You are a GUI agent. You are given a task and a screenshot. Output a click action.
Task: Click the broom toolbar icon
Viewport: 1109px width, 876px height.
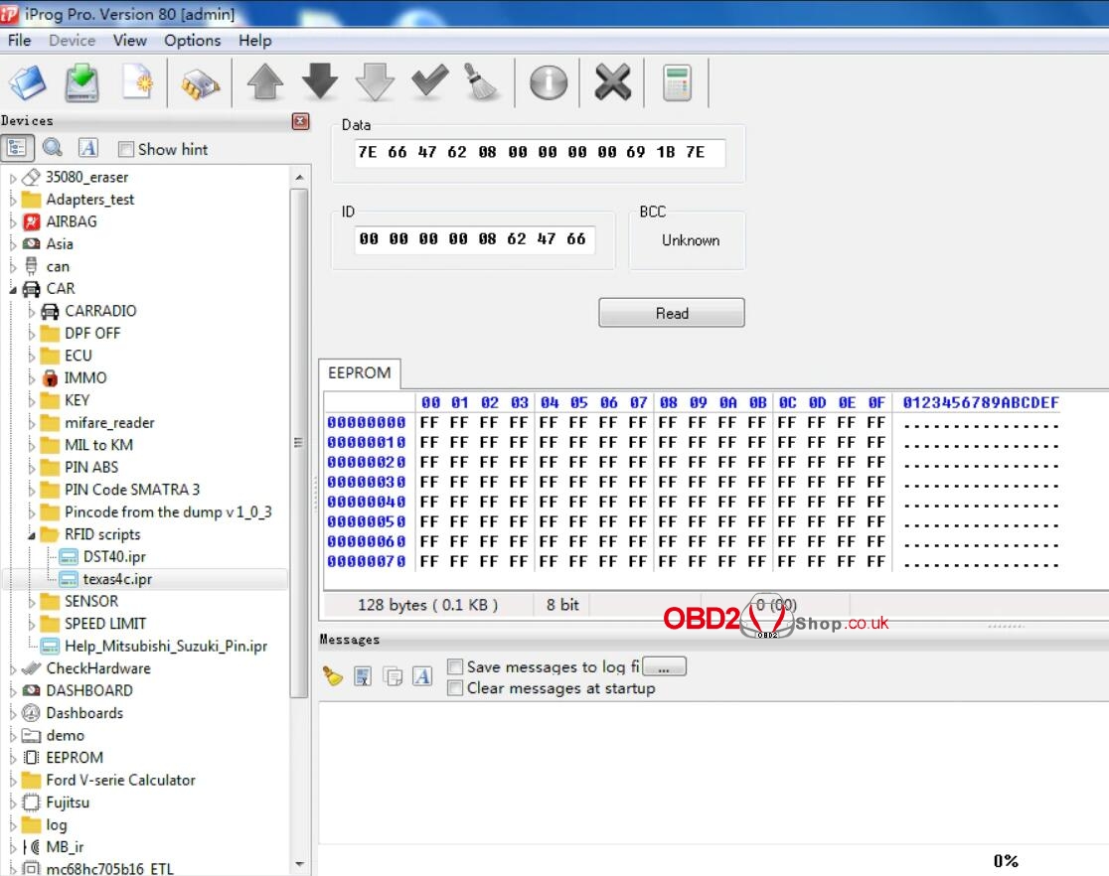pos(482,82)
